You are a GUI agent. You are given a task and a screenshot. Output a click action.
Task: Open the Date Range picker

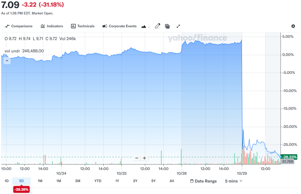pyautogui.click(x=203, y=181)
